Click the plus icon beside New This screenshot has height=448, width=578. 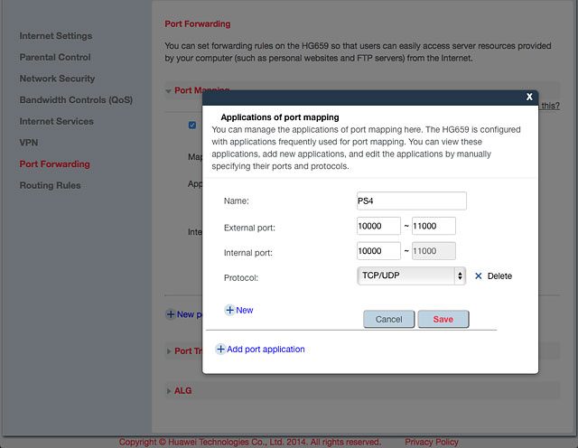(x=229, y=310)
